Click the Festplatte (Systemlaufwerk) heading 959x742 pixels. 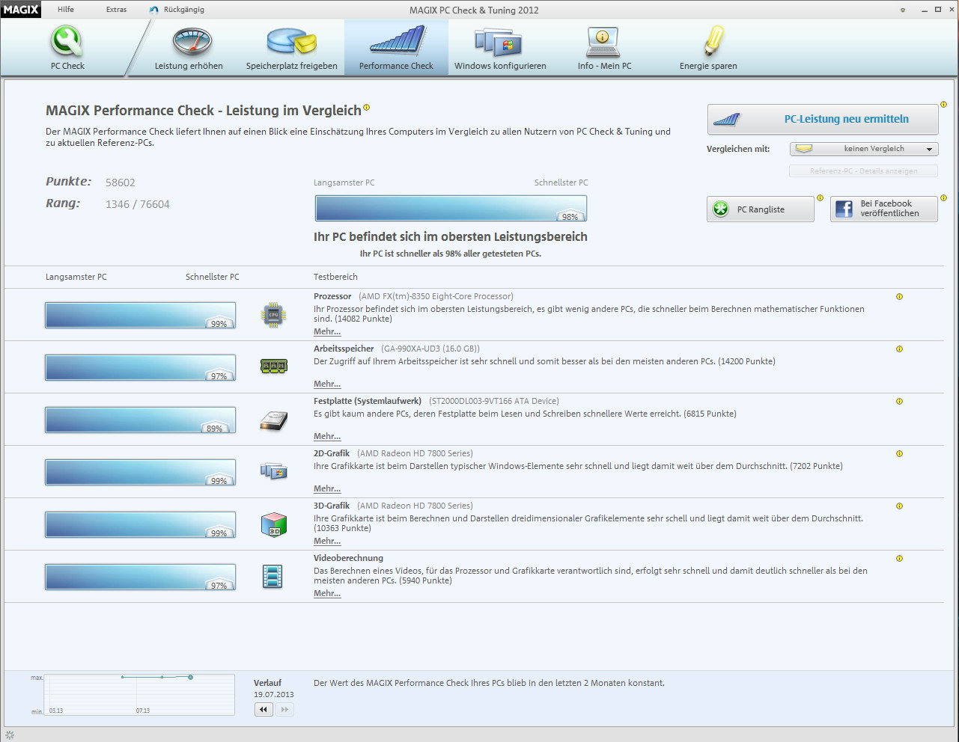(x=368, y=401)
